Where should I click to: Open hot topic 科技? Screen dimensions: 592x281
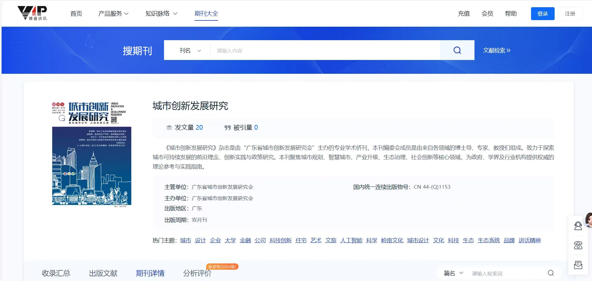[453, 240]
